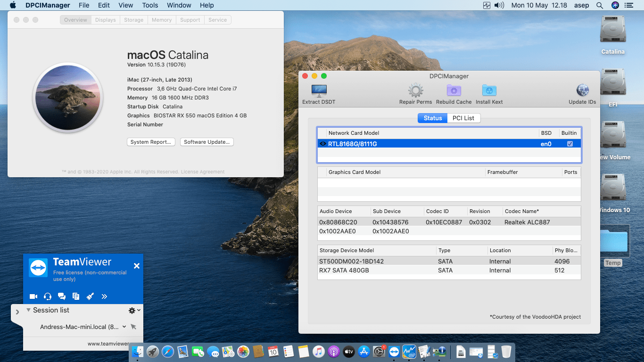
Task: Open the Apple menu
Action: [13, 5]
